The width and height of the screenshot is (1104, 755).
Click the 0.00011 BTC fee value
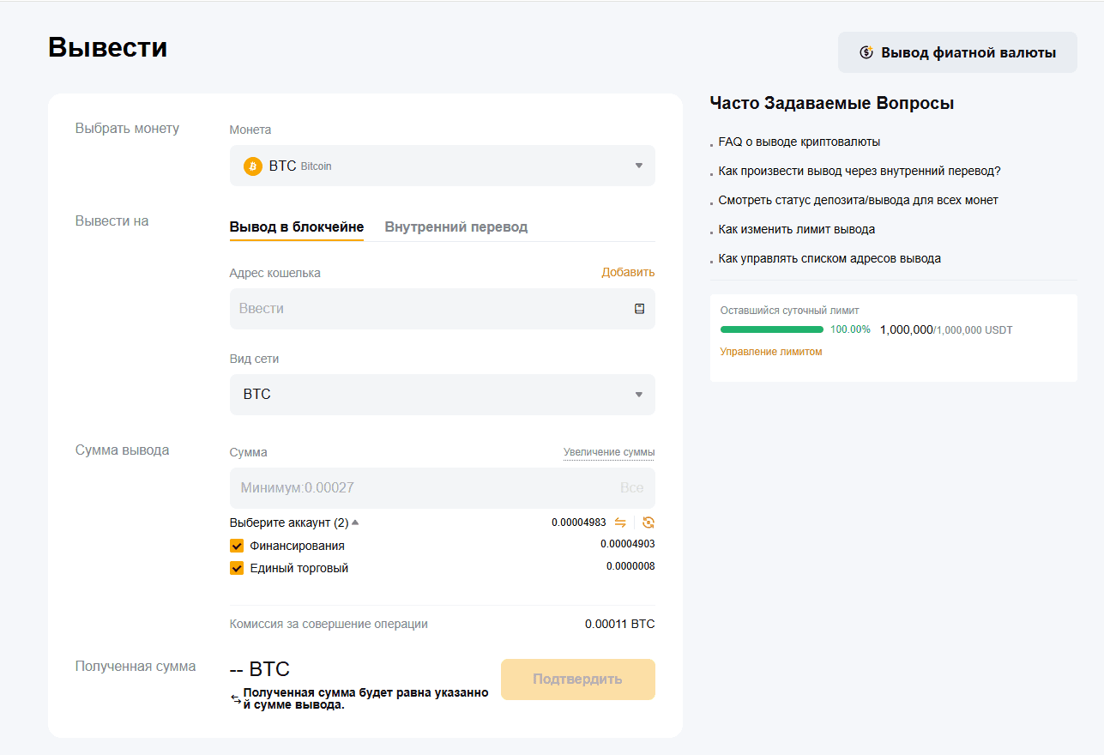620,624
